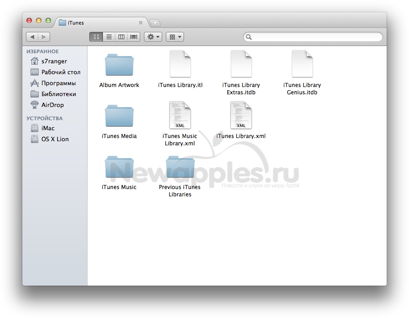Screen dimensions: 409x318
Task: Select iTunes Library Genius.itdb file
Action: pos(302,65)
